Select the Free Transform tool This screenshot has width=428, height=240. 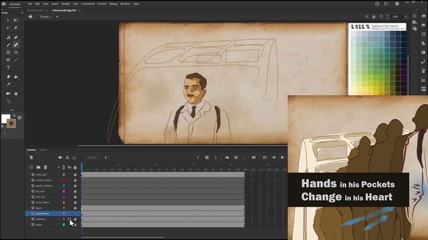[x=16, y=21]
